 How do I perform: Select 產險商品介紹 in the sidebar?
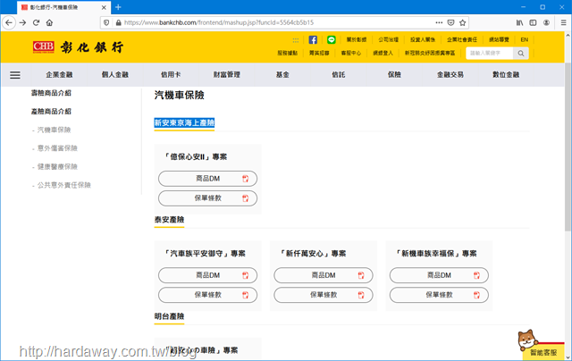point(51,112)
